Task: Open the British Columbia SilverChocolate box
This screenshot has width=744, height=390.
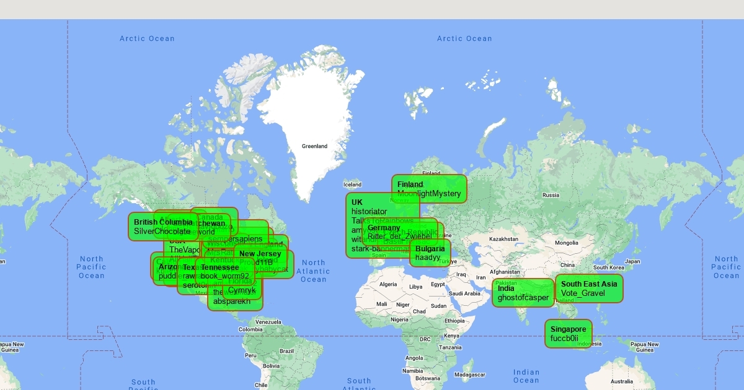Action: coord(164,227)
